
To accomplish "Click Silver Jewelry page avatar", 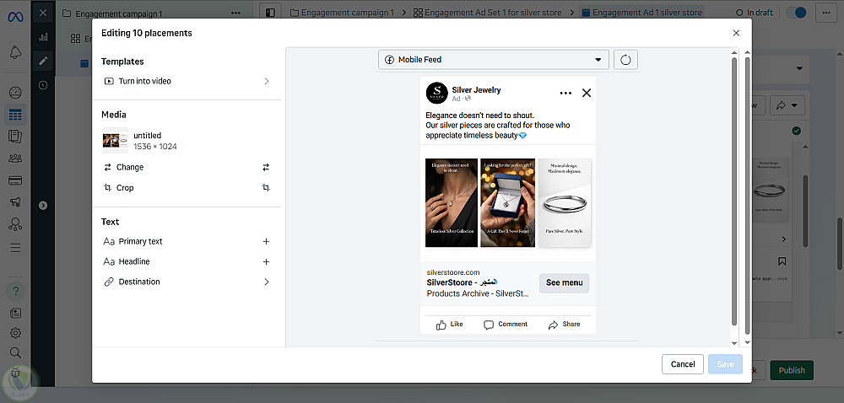I will pos(436,93).
